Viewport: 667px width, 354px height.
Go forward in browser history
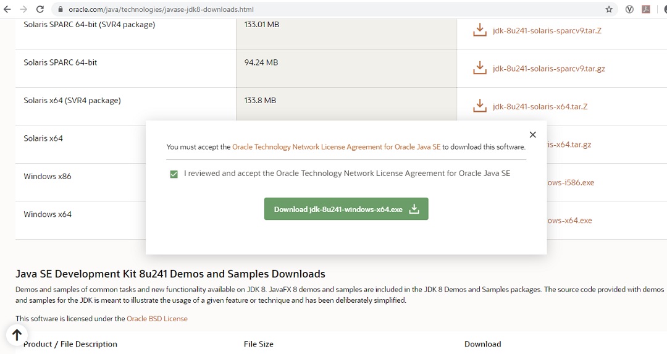(23, 9)
